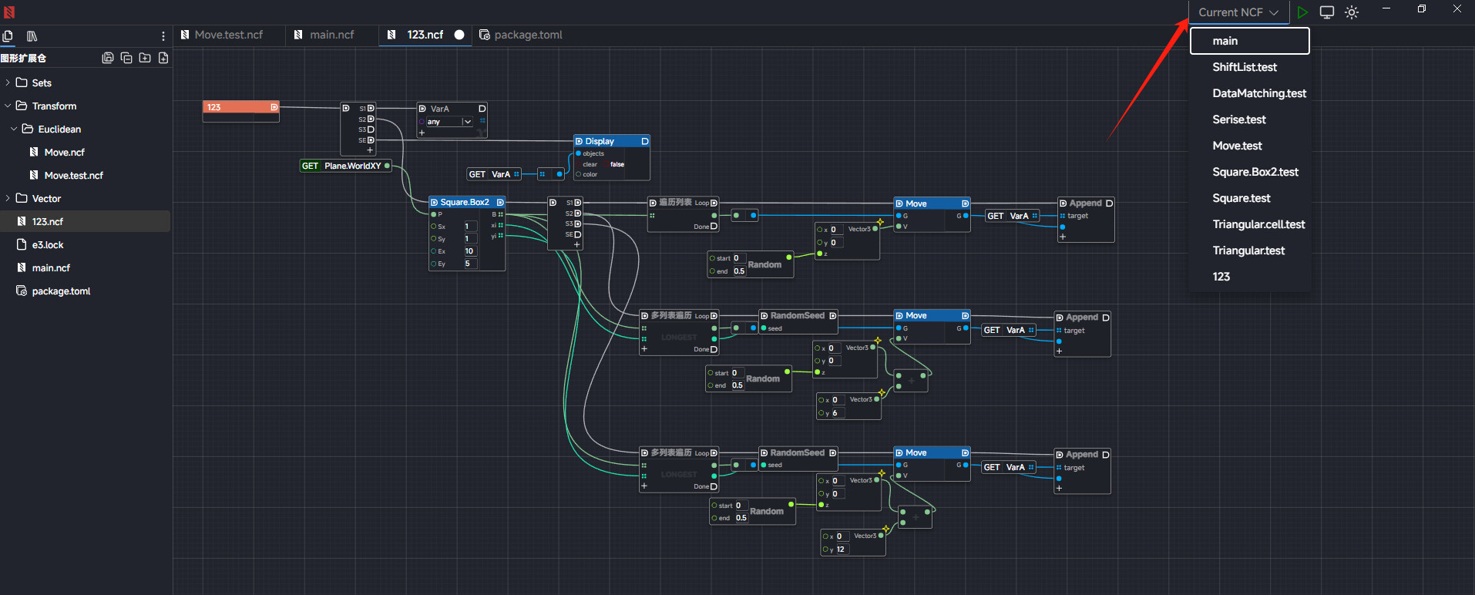
Task: Open the file explorer panel icon
Action: point(8,36)
